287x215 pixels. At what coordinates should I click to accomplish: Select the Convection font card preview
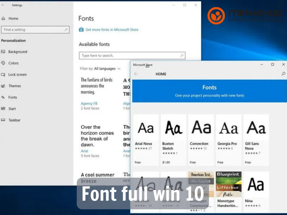pyautogui.click(x=201, y=128)
